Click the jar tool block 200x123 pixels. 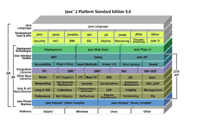(x=106, y=34)
